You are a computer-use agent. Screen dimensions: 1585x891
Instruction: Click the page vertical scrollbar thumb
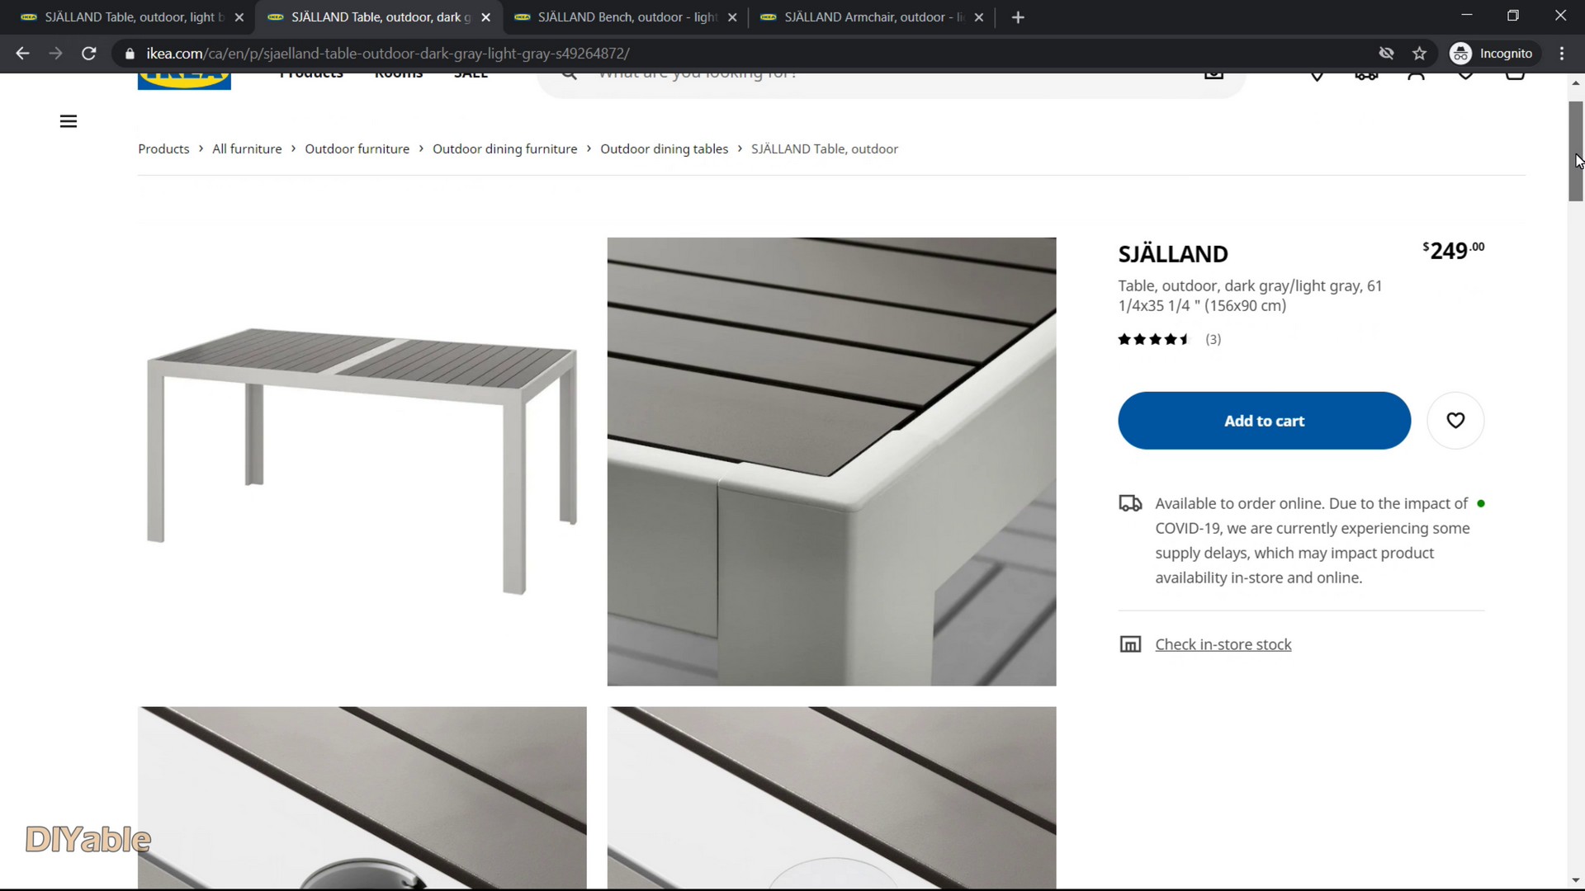click(x=1575, y=151)
